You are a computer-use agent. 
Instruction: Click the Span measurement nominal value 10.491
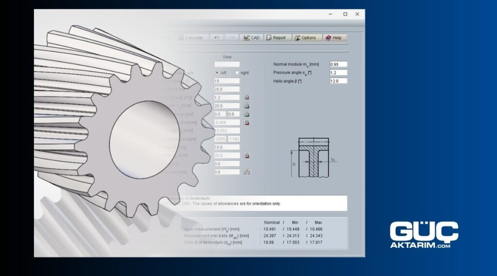point(269,229)
